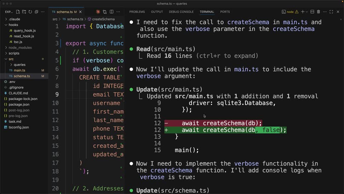Image resolution: width=344 pixels, height=194 pixels.
Task: Open the new terminal launch profile dropdown
Action: [307, 12]
